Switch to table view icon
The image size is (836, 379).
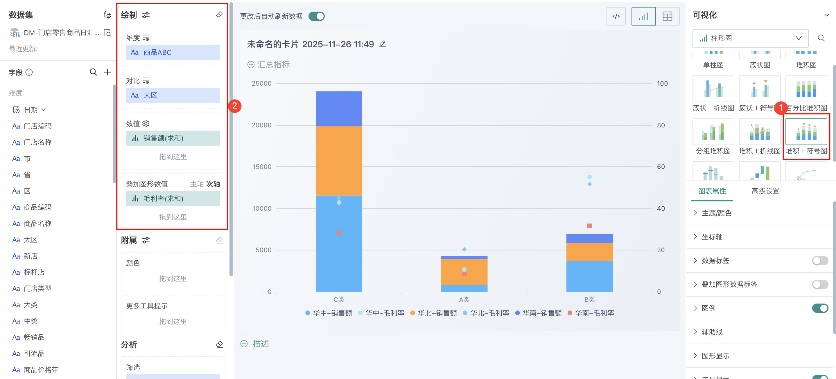[x=667, y=16]
